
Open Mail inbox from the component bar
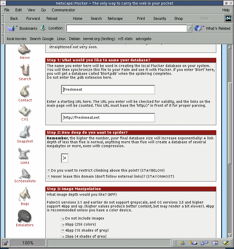point(193,243)
